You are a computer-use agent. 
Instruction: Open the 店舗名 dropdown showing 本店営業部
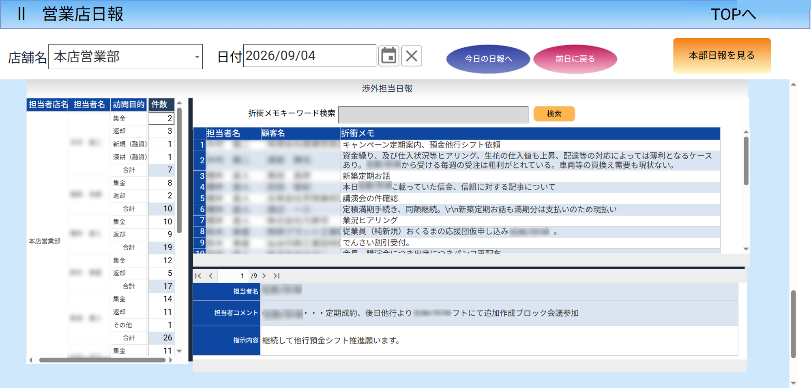point(125,57)
